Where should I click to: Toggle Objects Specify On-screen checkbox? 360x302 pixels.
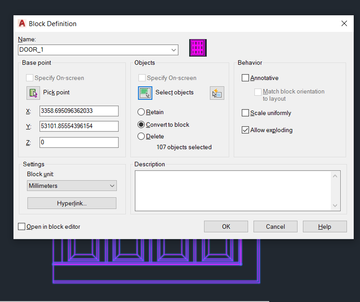click(x=142, y=78)
